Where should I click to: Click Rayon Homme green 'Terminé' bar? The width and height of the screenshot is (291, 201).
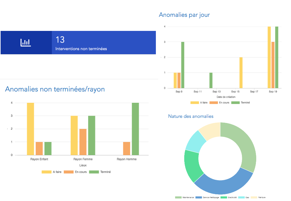point(135,129)
